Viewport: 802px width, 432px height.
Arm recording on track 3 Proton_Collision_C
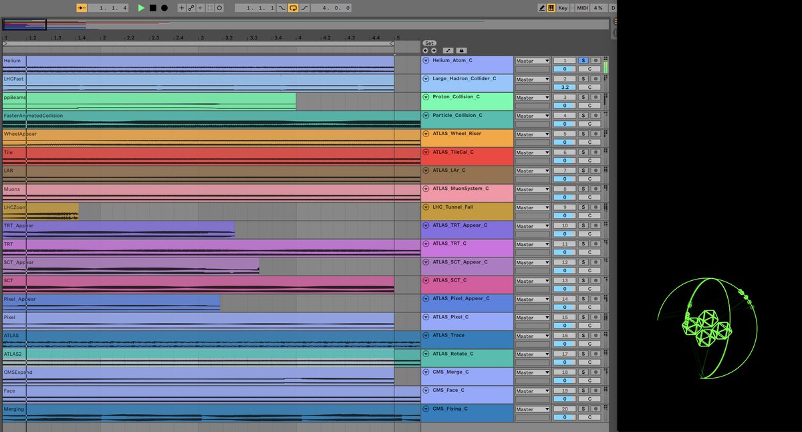tap(595, 98)
